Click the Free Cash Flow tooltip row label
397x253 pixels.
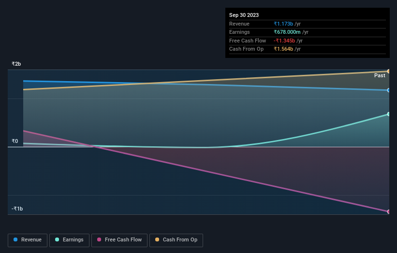(x=248, y=41)
